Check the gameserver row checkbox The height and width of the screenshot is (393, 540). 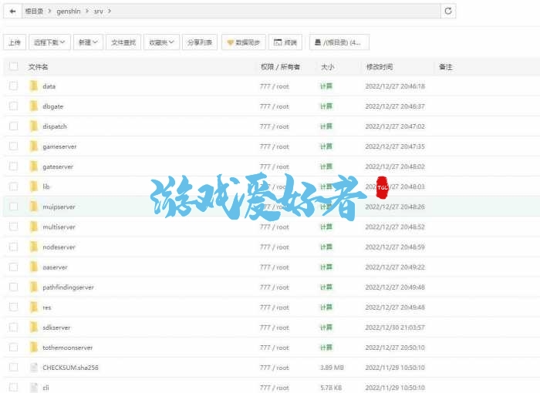click(13, 146)
